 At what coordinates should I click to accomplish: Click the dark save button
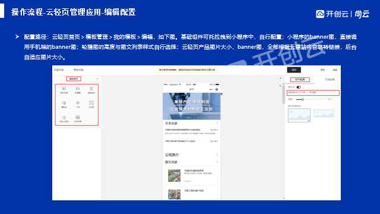[294, 70]
